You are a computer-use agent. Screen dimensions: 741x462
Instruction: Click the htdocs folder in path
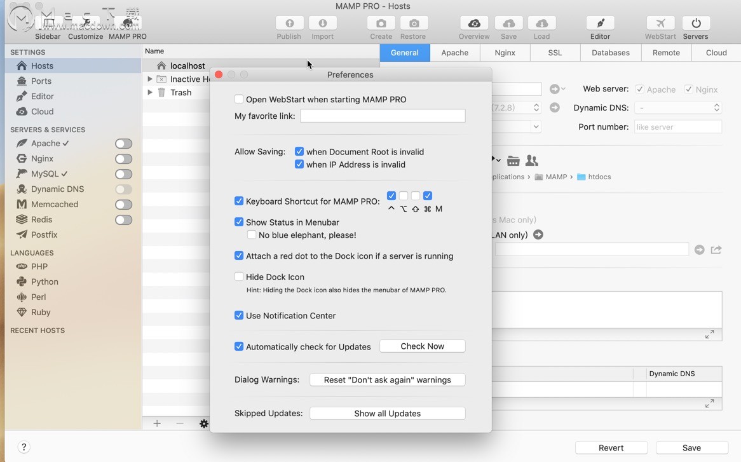coord(594,177)
